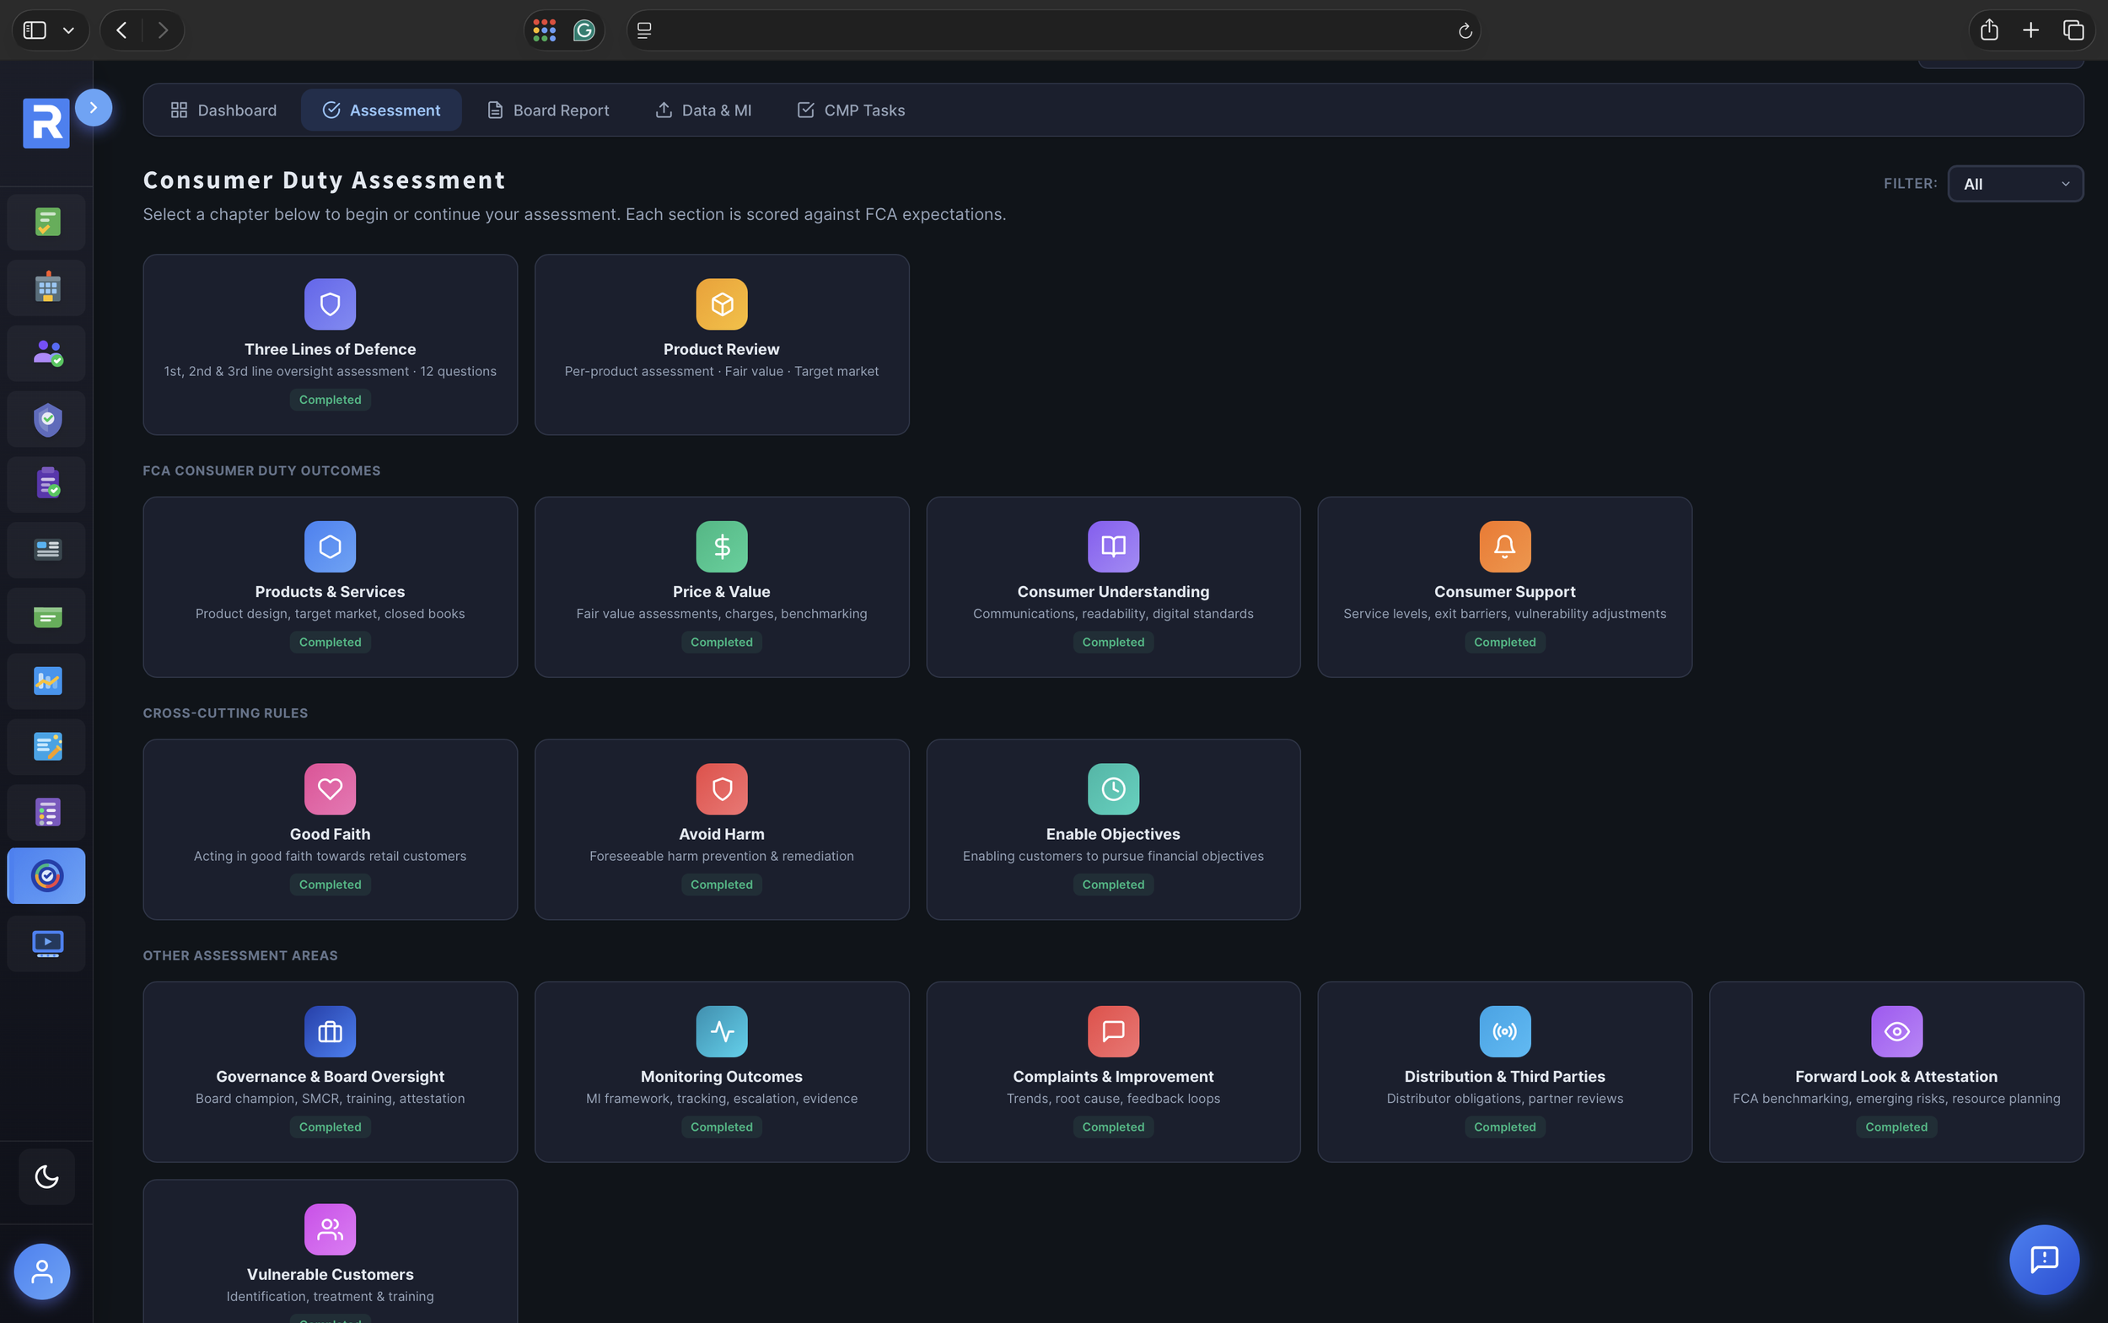2108x1323 pixels.
Task: Click the Consumer Support bell icon
Action: tap(1504, 547)
